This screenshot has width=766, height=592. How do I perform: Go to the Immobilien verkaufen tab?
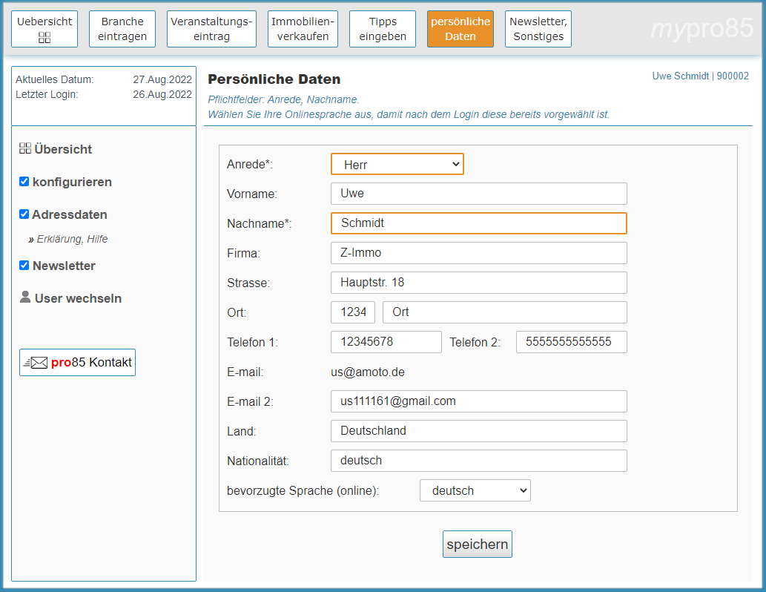303,29
